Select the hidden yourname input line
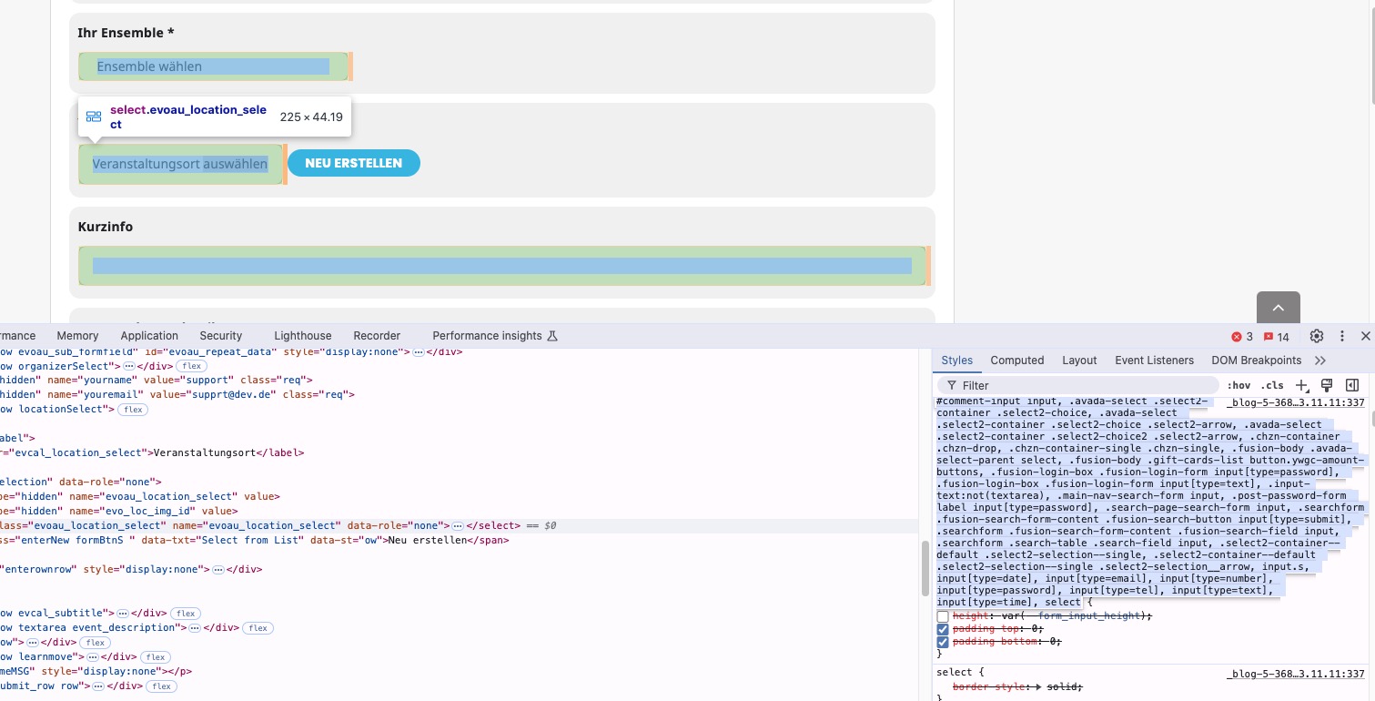Image resolution: width=1375 pixels, height=701 pixels. [157, 381]
